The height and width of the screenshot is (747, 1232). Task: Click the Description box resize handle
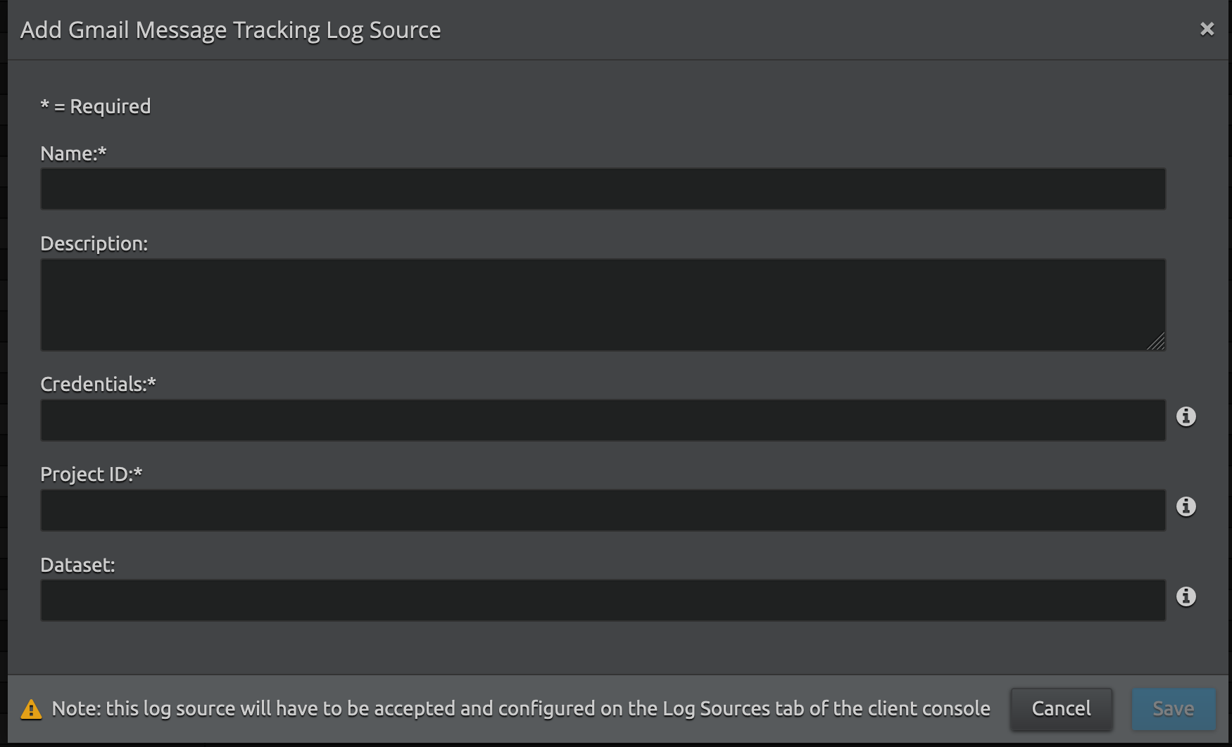pyautogui.click(x=1157, y=342)
